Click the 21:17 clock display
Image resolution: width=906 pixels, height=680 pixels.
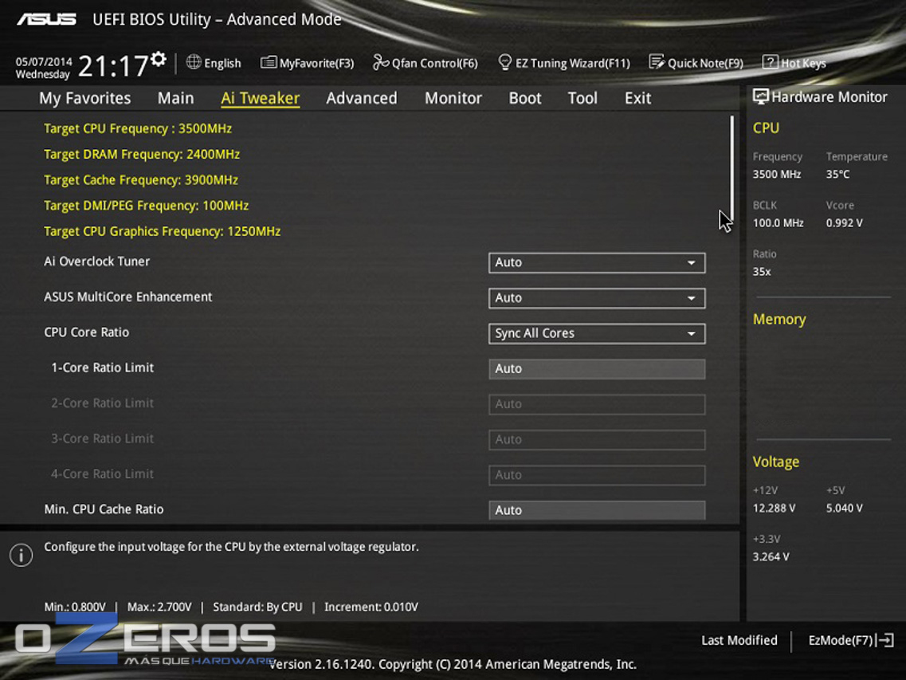(113, 66)
